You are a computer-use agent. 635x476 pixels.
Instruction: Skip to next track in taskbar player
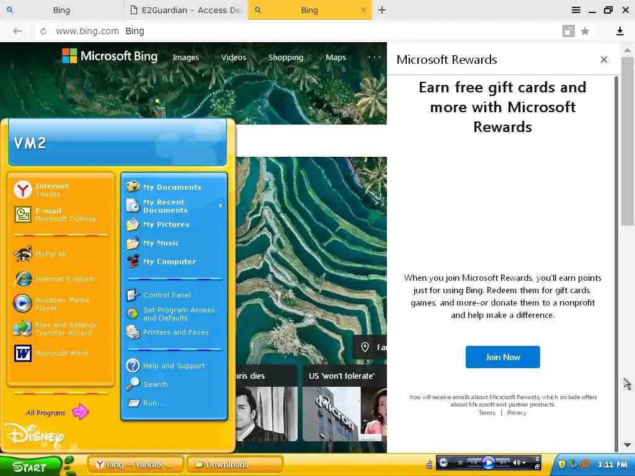[503, 462]
